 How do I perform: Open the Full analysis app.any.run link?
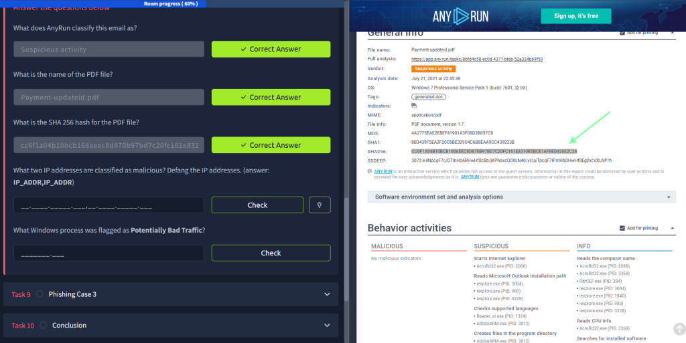476,59
